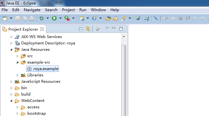This screenshot has width=209, height=116.
Task: Open the Search dropdown arrow
Action: tap(130, 18)
